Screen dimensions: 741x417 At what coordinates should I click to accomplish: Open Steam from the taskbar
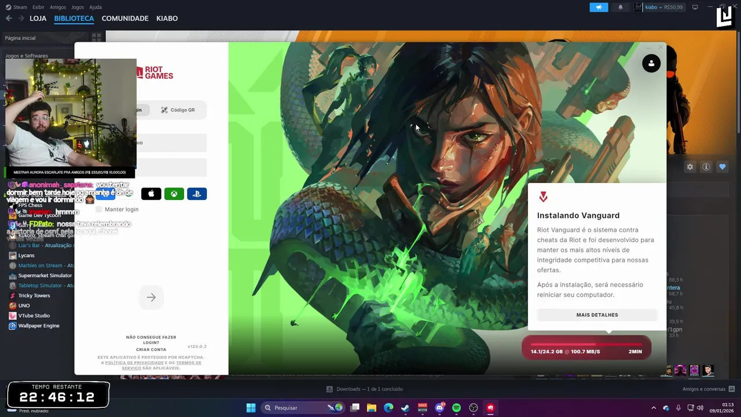click(405, 408)
